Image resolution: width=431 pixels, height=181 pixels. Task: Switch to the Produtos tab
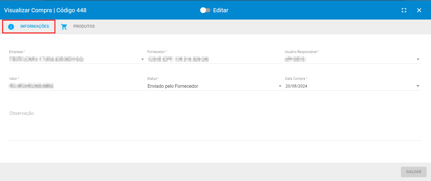click(x=84, y=27)
